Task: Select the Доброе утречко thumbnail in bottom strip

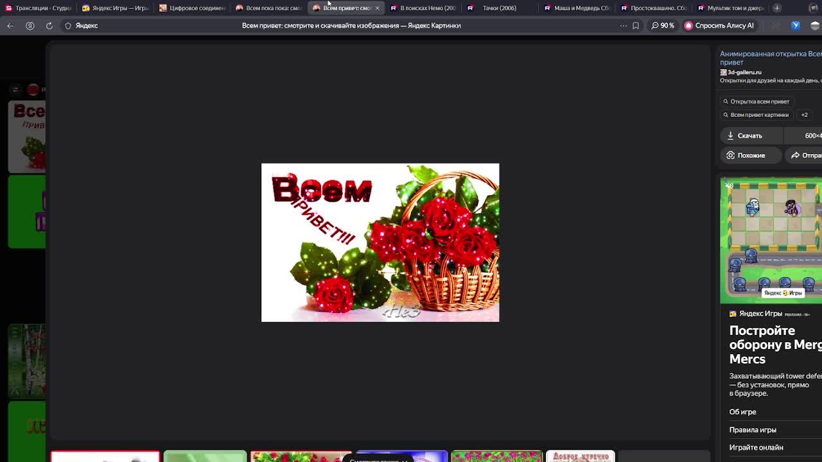Action: pyautogui.click(x=581, y=456)
